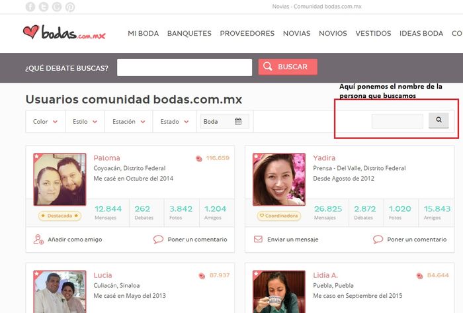Viewport: 463px width, 313px height.
Task: Click add friend icon on Paloma's card
Action: point(38,240)
